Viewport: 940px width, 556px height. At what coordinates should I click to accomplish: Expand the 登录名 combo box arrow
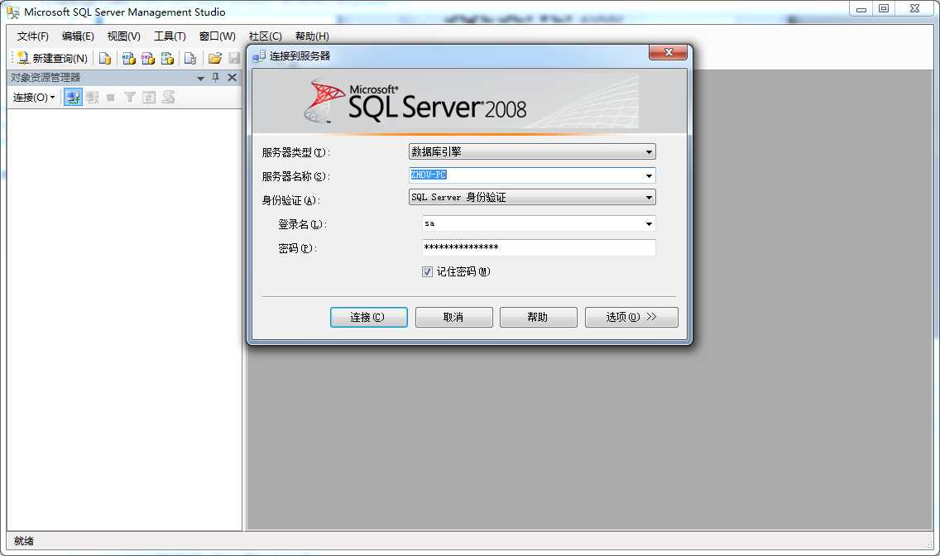(x=649, y=224)
